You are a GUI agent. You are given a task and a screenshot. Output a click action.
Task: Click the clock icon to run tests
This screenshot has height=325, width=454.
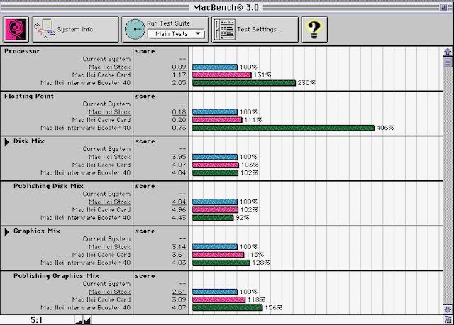135,30
